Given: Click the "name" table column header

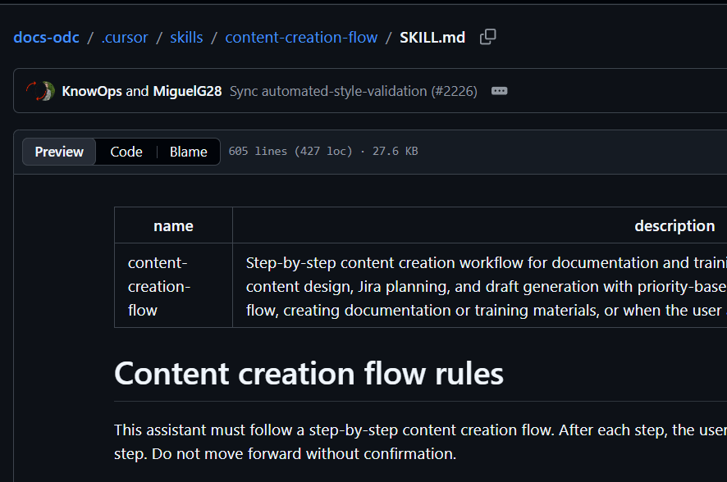Looking at the screenshot, I should click(173, 226).
